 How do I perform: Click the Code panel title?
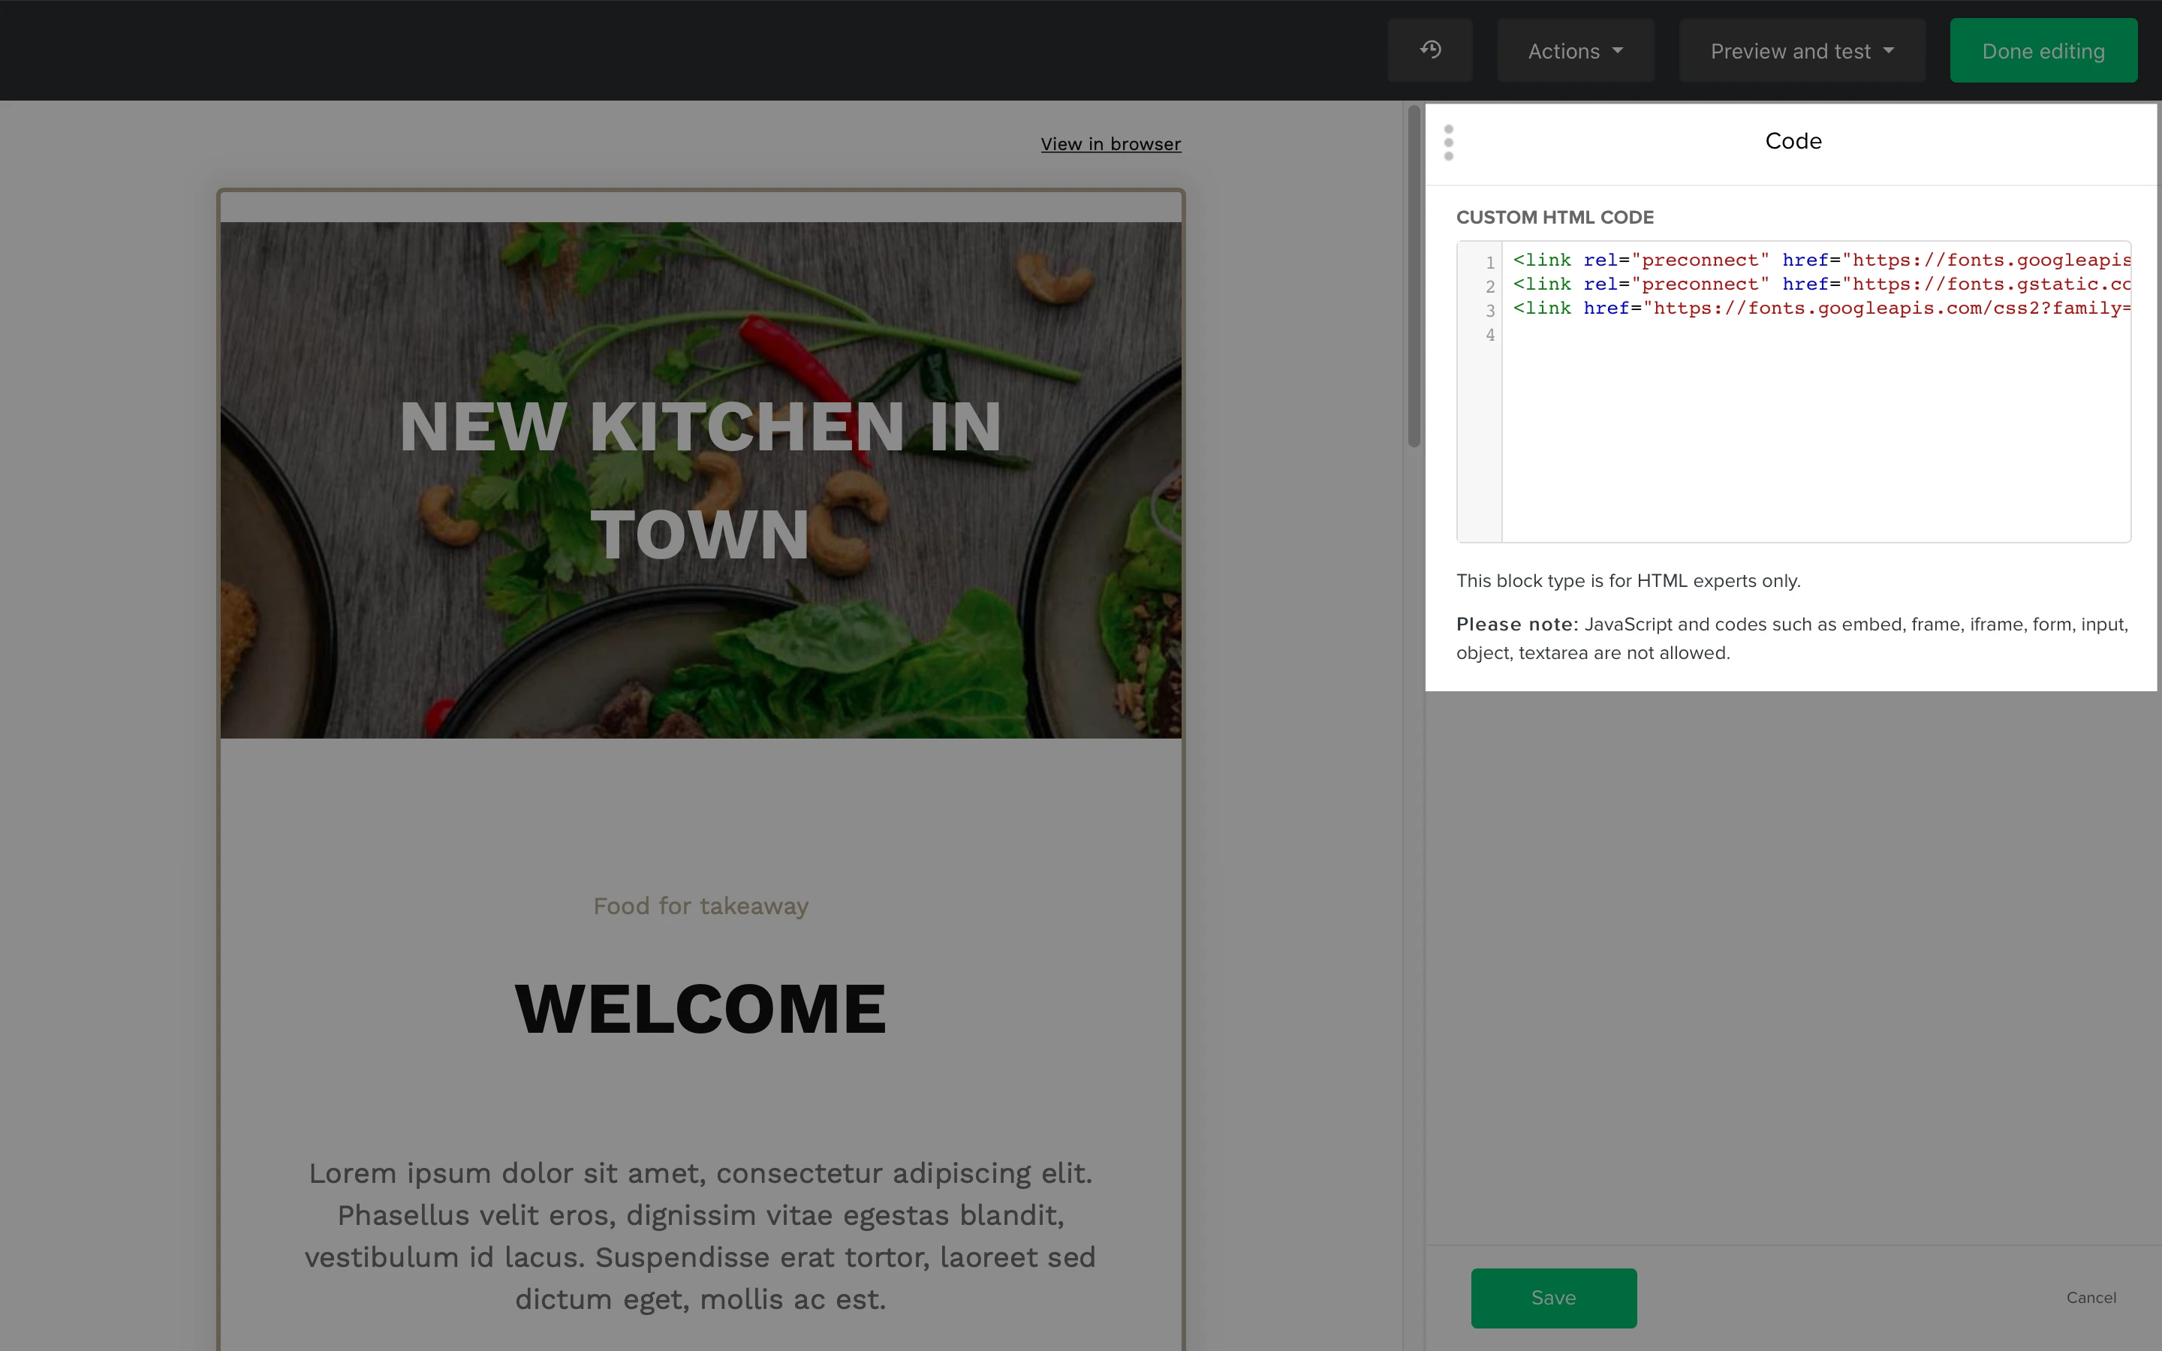tap(1792, 141)
